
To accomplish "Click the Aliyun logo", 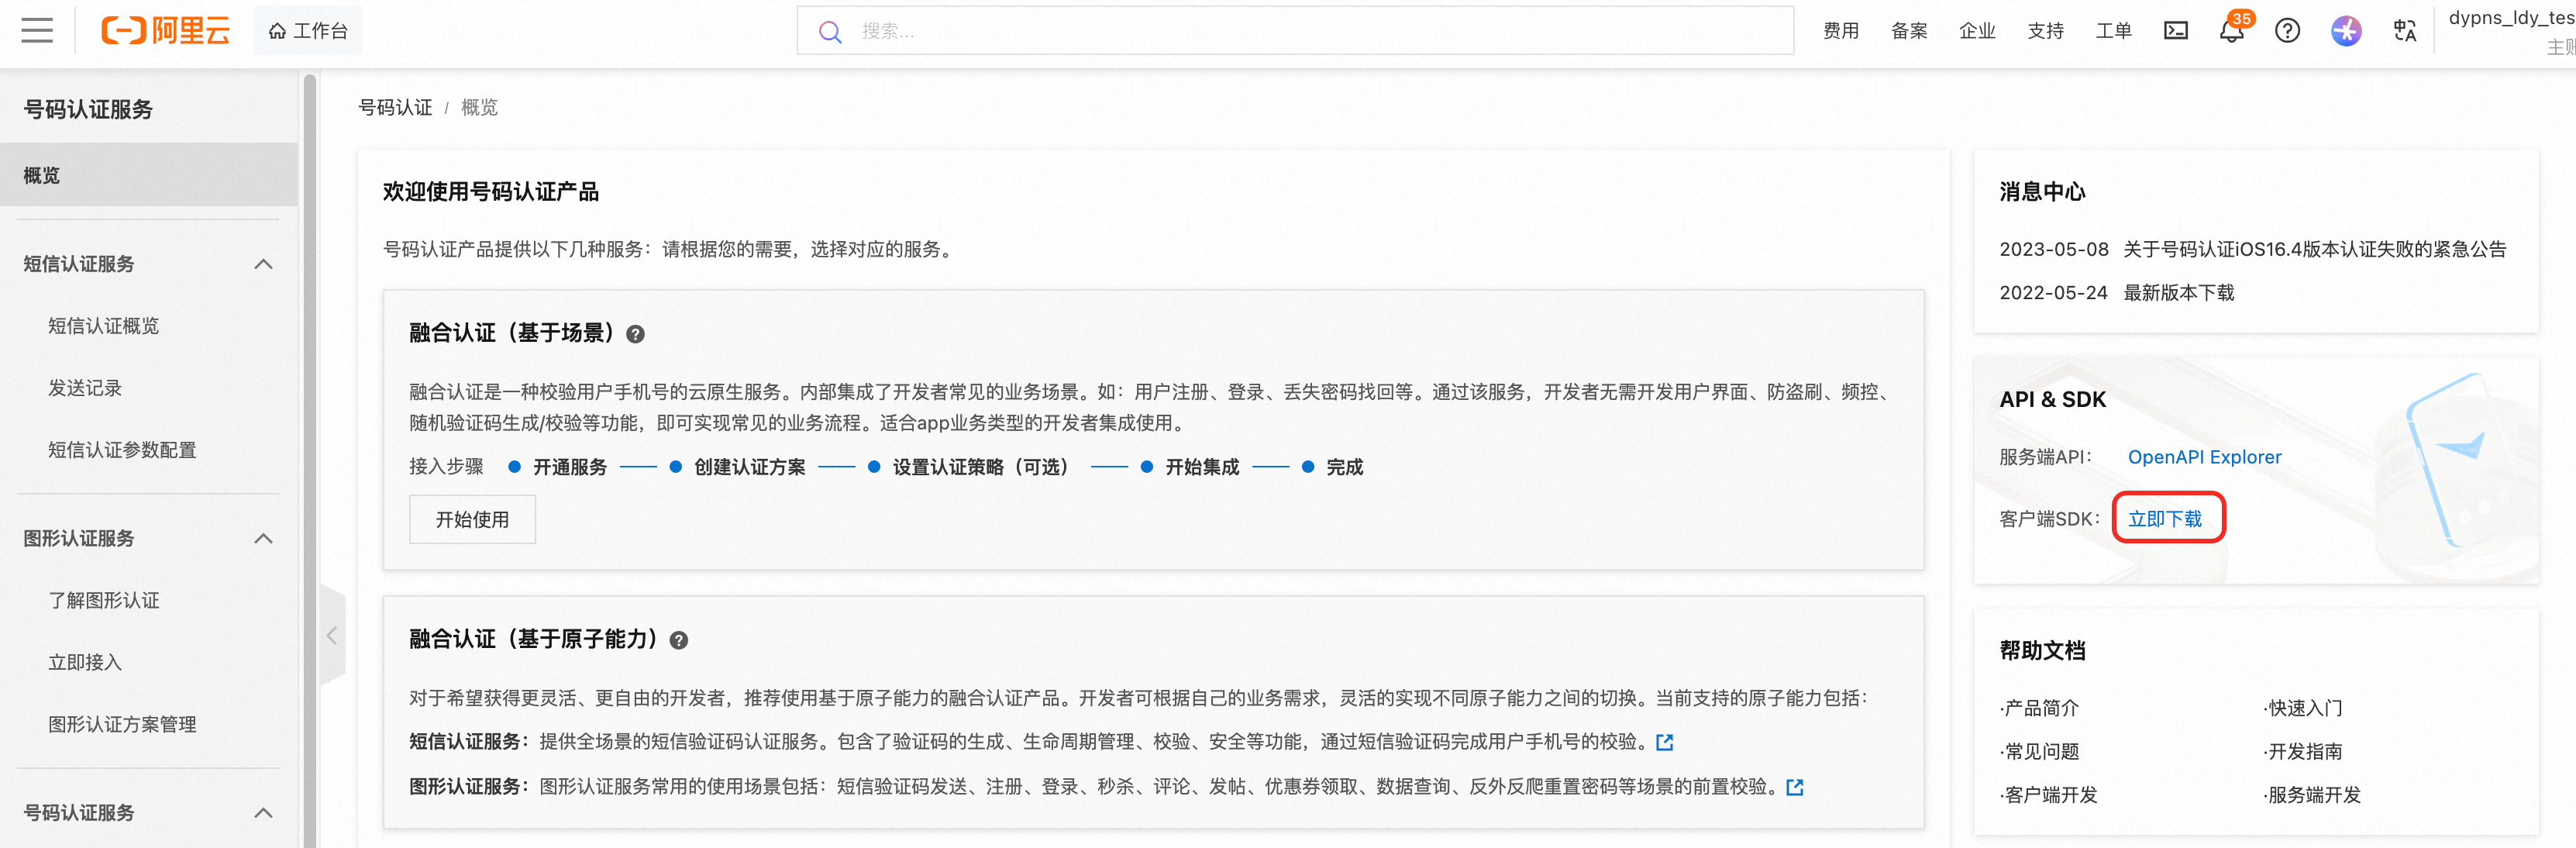I will 166,30.
